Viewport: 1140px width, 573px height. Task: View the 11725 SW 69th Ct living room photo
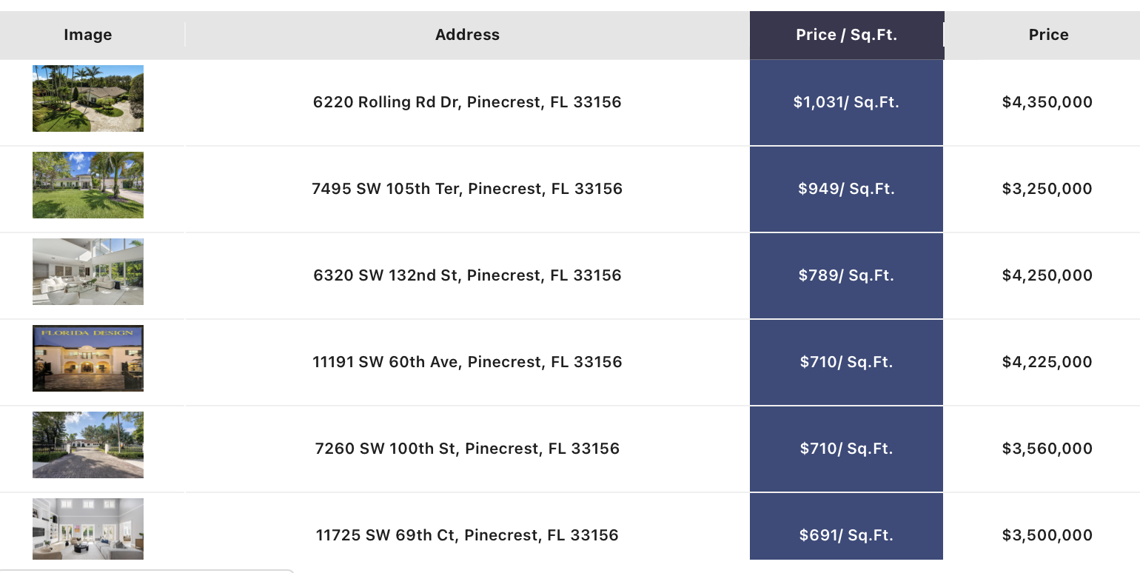(88, 529)
